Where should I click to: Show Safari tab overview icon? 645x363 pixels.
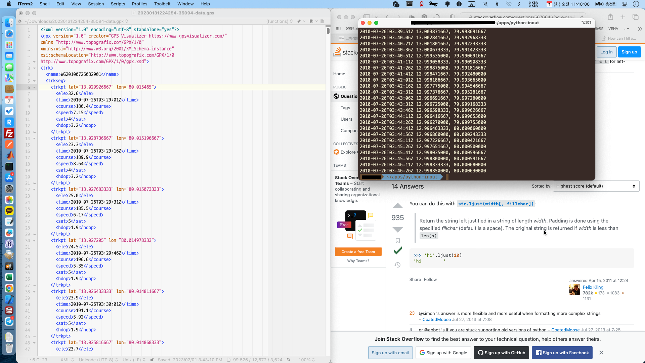[635, 17]
